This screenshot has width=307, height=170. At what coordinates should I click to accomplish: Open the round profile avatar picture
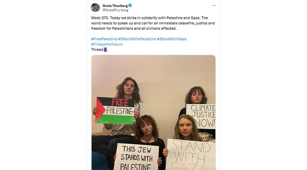(96, 7)
